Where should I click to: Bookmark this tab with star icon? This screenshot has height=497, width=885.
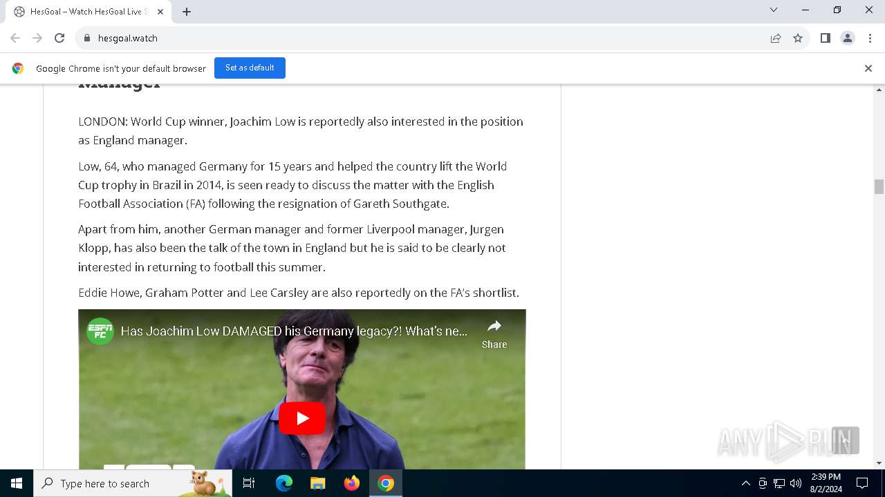(x=798, y=38)
